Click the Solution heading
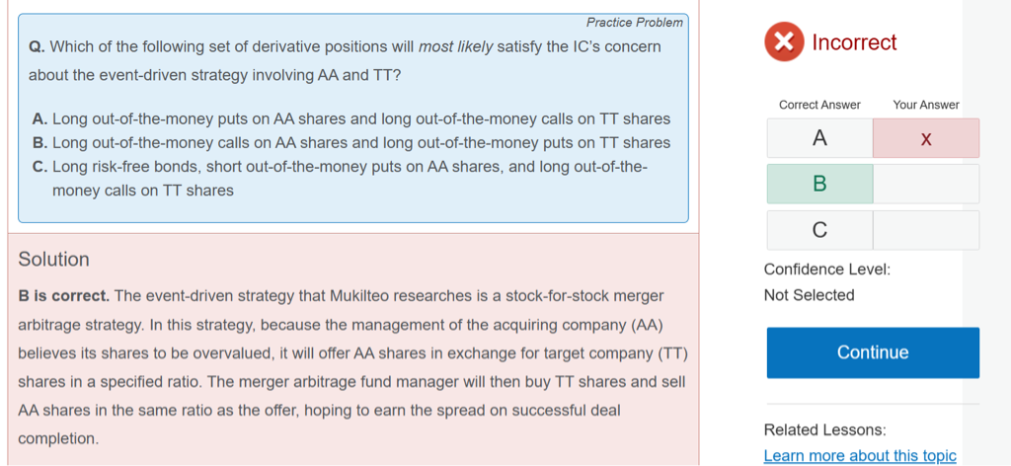The image size is (1011, 466). click(x=54, y=260)
